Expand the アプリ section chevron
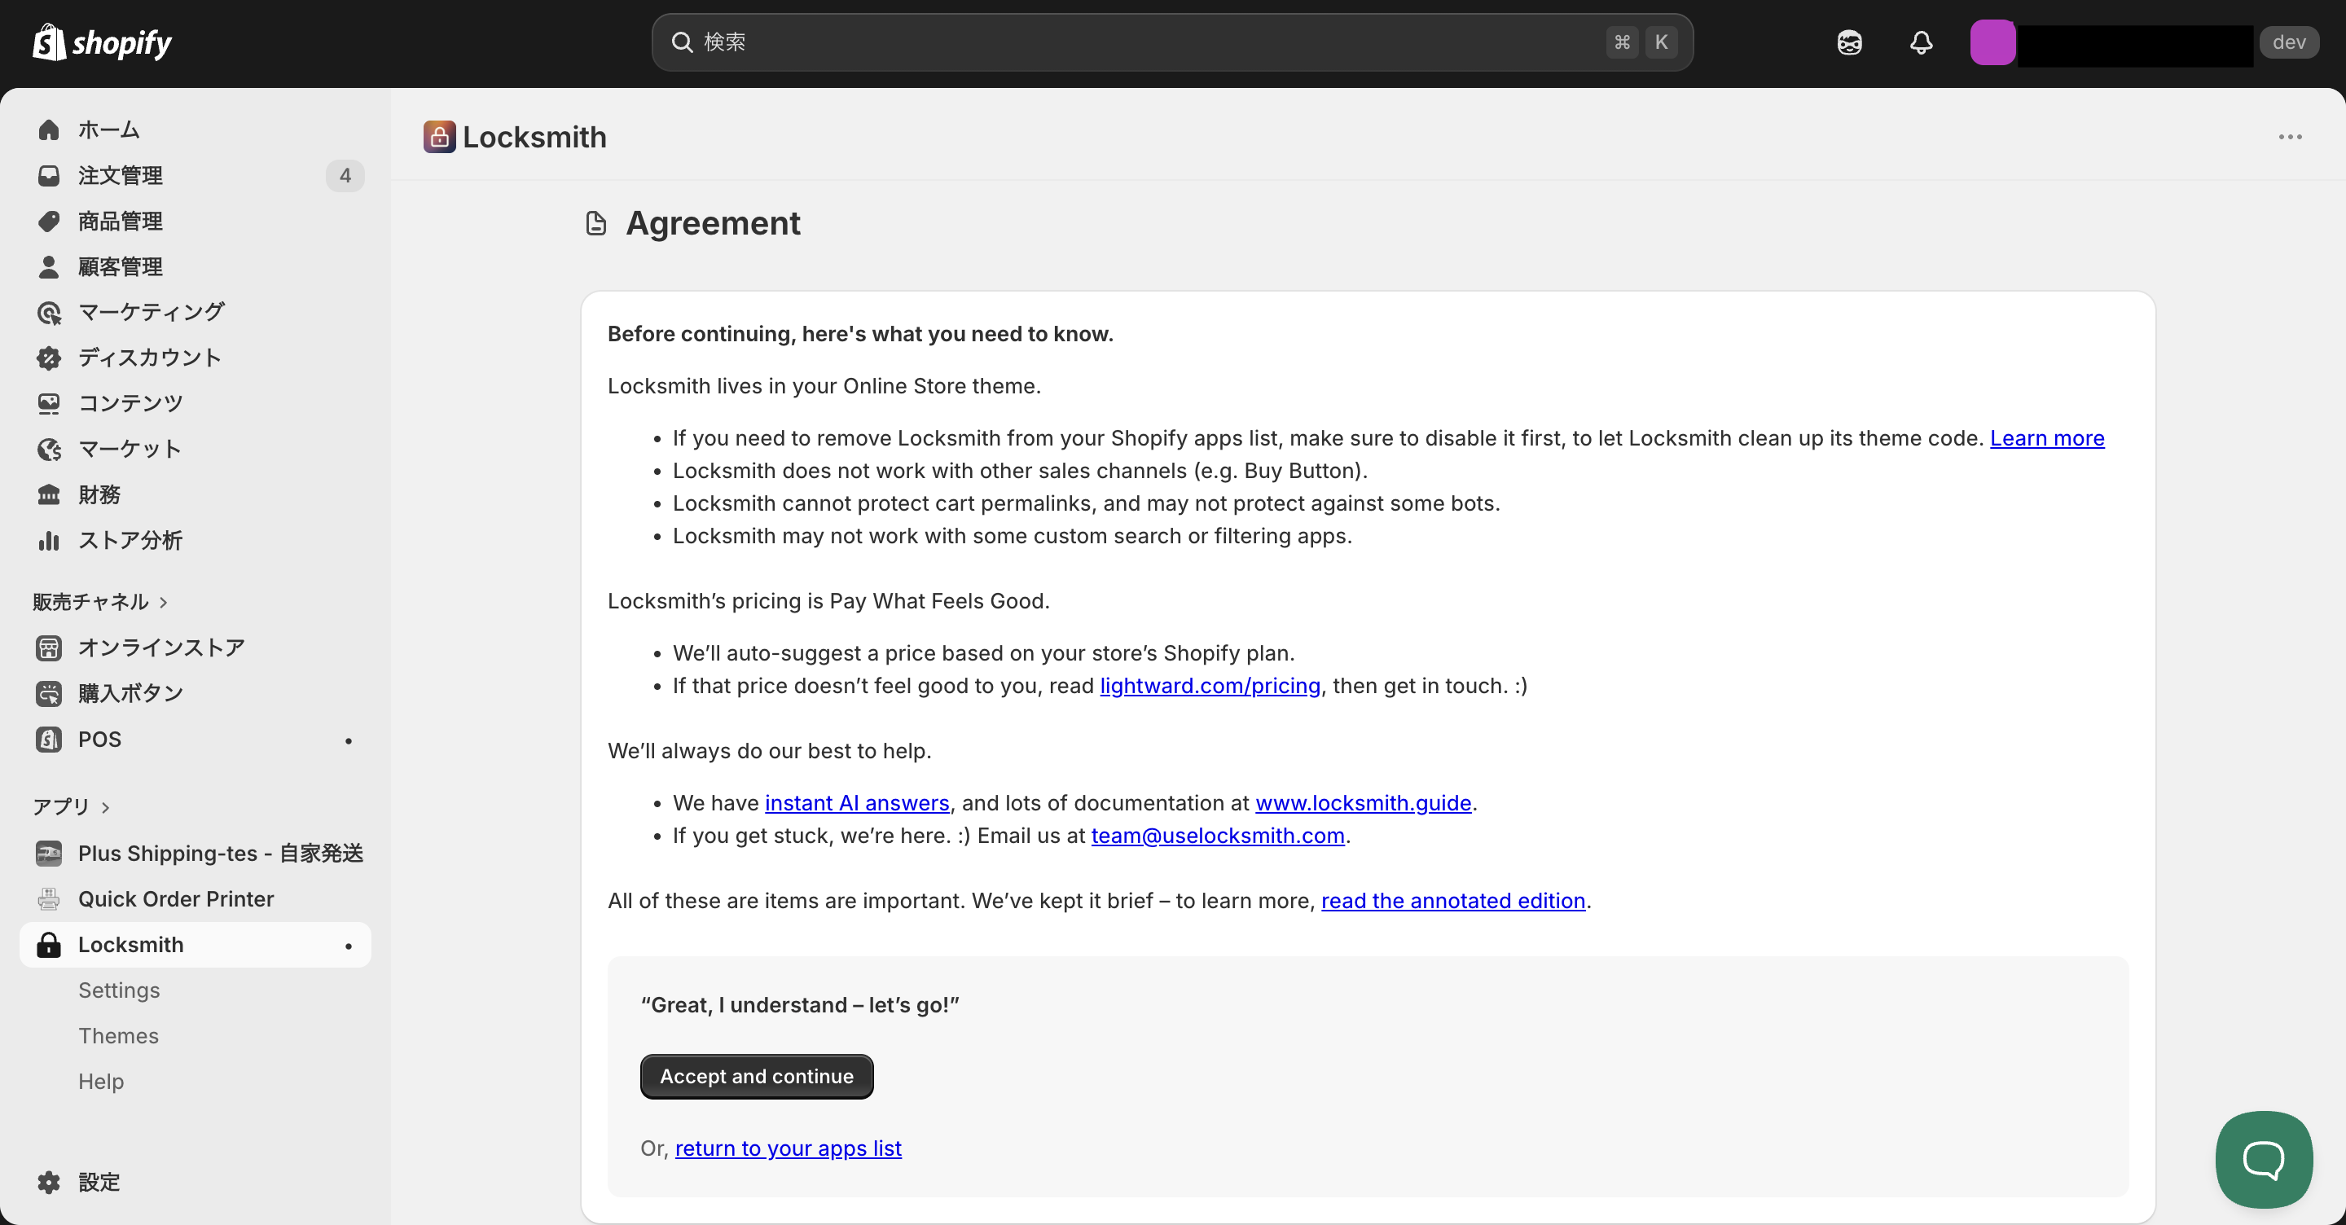Screen dimensions: 2346x1225 pyautogui.click(x=106, y=807)
